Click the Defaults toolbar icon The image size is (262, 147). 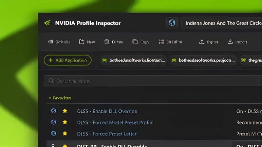point(50,42)
